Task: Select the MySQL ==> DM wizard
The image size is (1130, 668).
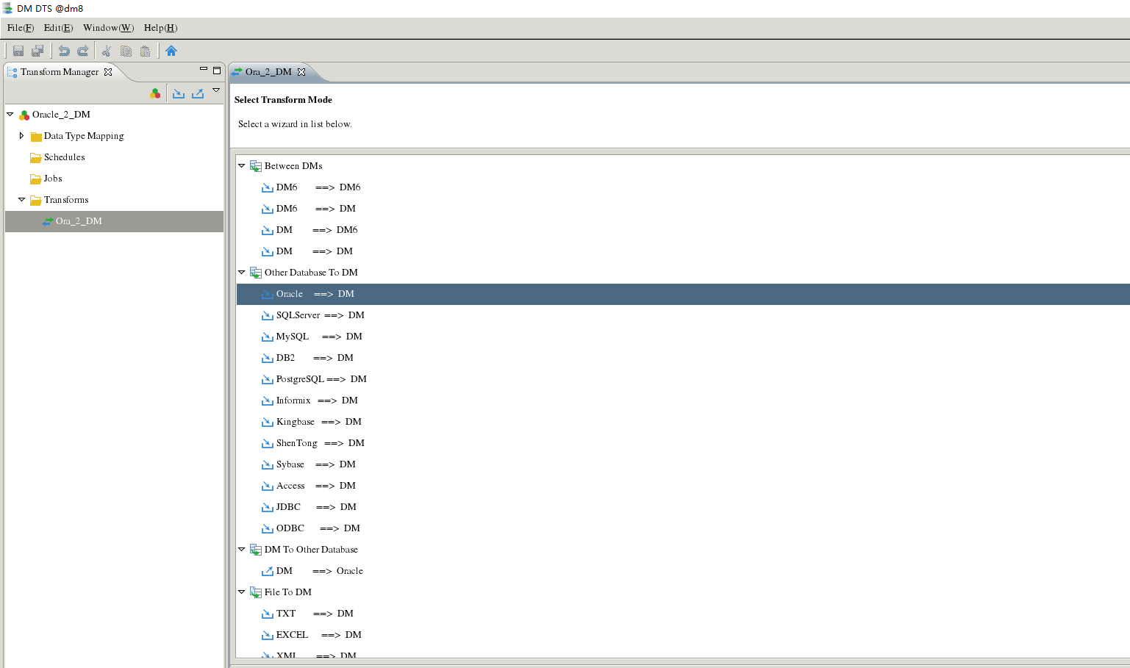Action: tap(319, 337)
